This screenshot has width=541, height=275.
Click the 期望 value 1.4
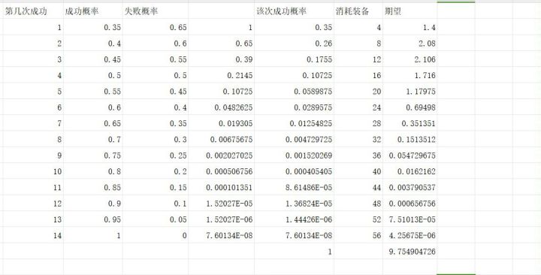coord(410,27)
